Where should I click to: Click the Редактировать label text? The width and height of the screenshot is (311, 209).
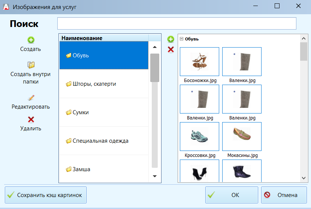click(x=31, y=107)
